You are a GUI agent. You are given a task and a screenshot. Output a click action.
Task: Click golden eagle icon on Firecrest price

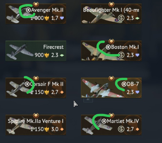pyautogui.click(x=47, y=55)
